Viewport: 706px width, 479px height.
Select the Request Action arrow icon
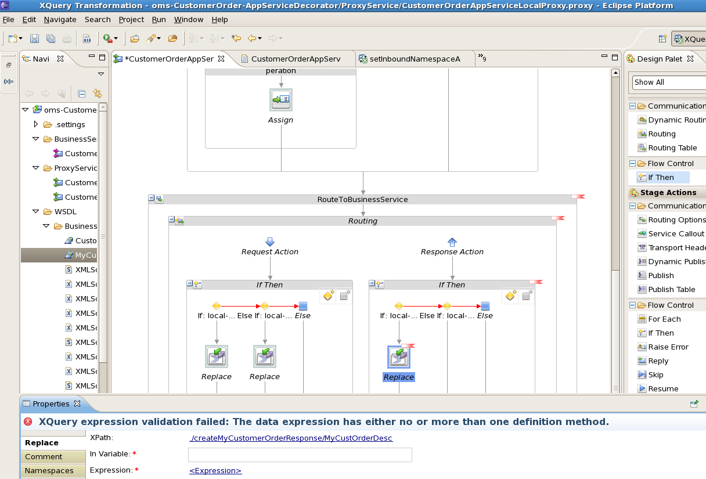[270, 242]
